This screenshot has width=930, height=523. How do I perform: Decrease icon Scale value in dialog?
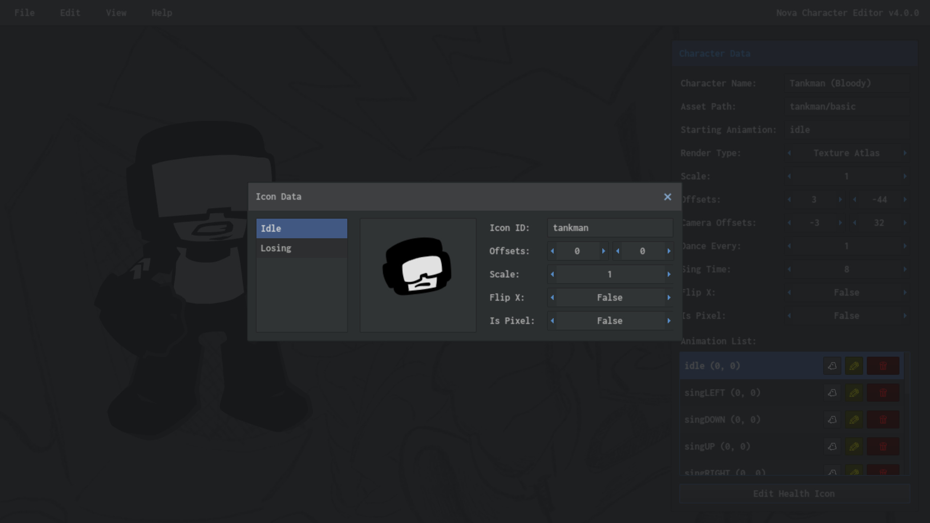(552, 274)
